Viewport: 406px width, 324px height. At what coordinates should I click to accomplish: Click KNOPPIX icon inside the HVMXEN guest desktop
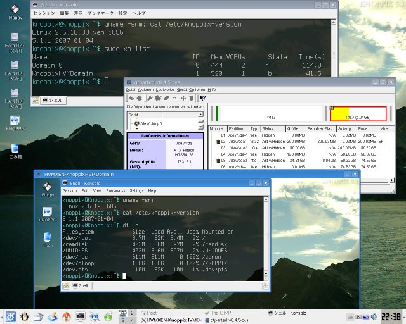click(48, 214)
